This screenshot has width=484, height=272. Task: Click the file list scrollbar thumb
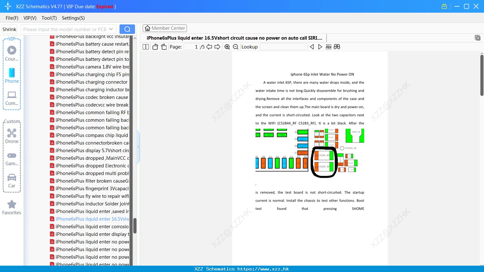coord(135,226)
